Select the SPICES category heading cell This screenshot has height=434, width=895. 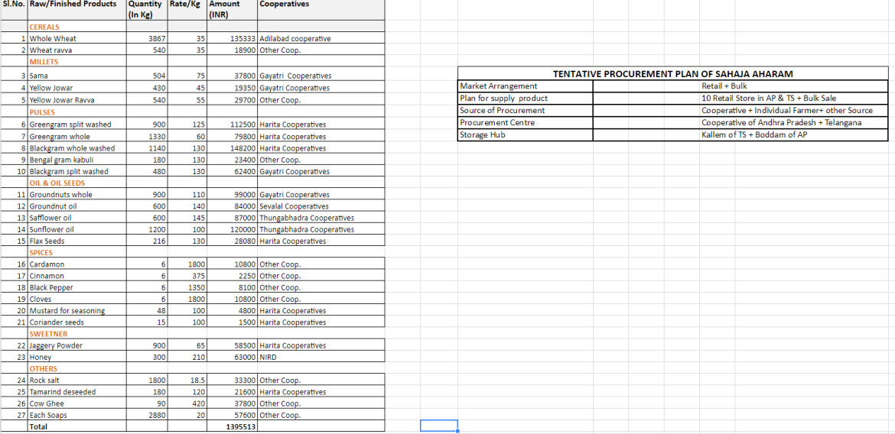[76, 253]
